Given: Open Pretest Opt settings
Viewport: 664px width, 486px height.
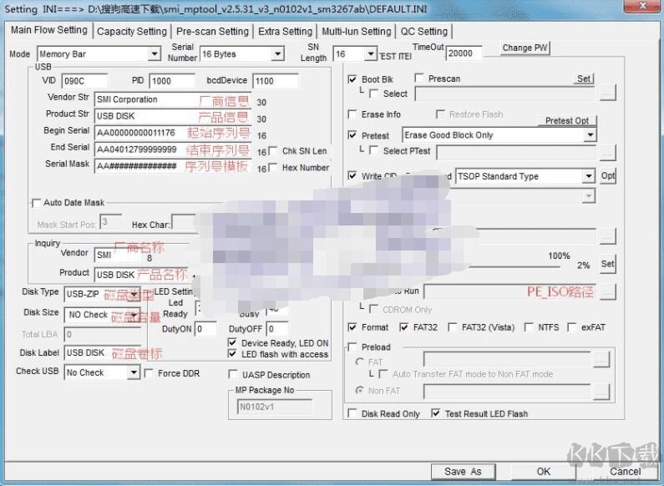Looking at the screenshot, I should (567, 120).
